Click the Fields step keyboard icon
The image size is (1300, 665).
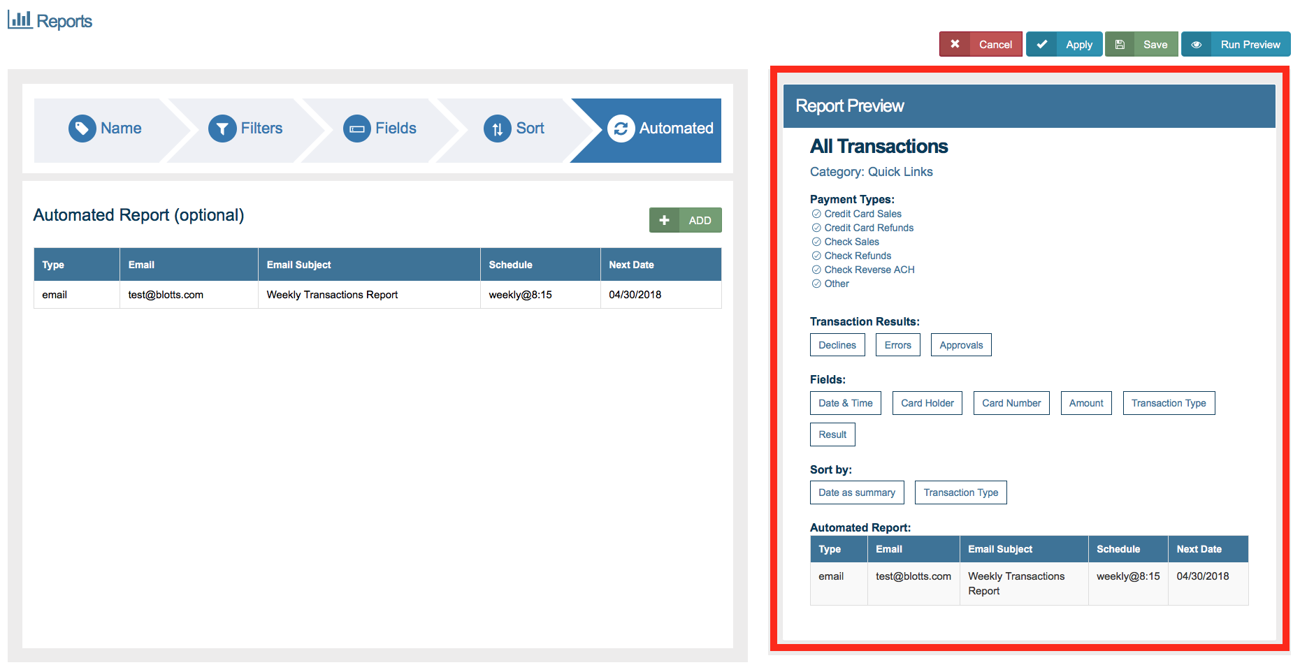[x=356, y=129]
